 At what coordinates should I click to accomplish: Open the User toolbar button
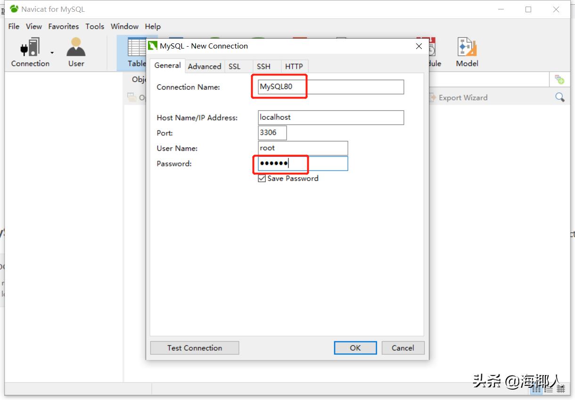tap(76, 52)
